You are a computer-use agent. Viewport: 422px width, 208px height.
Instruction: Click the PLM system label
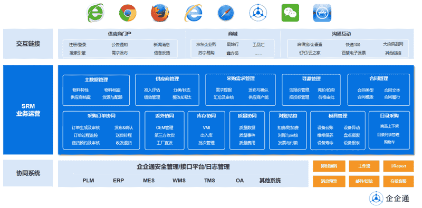point(88,180)
